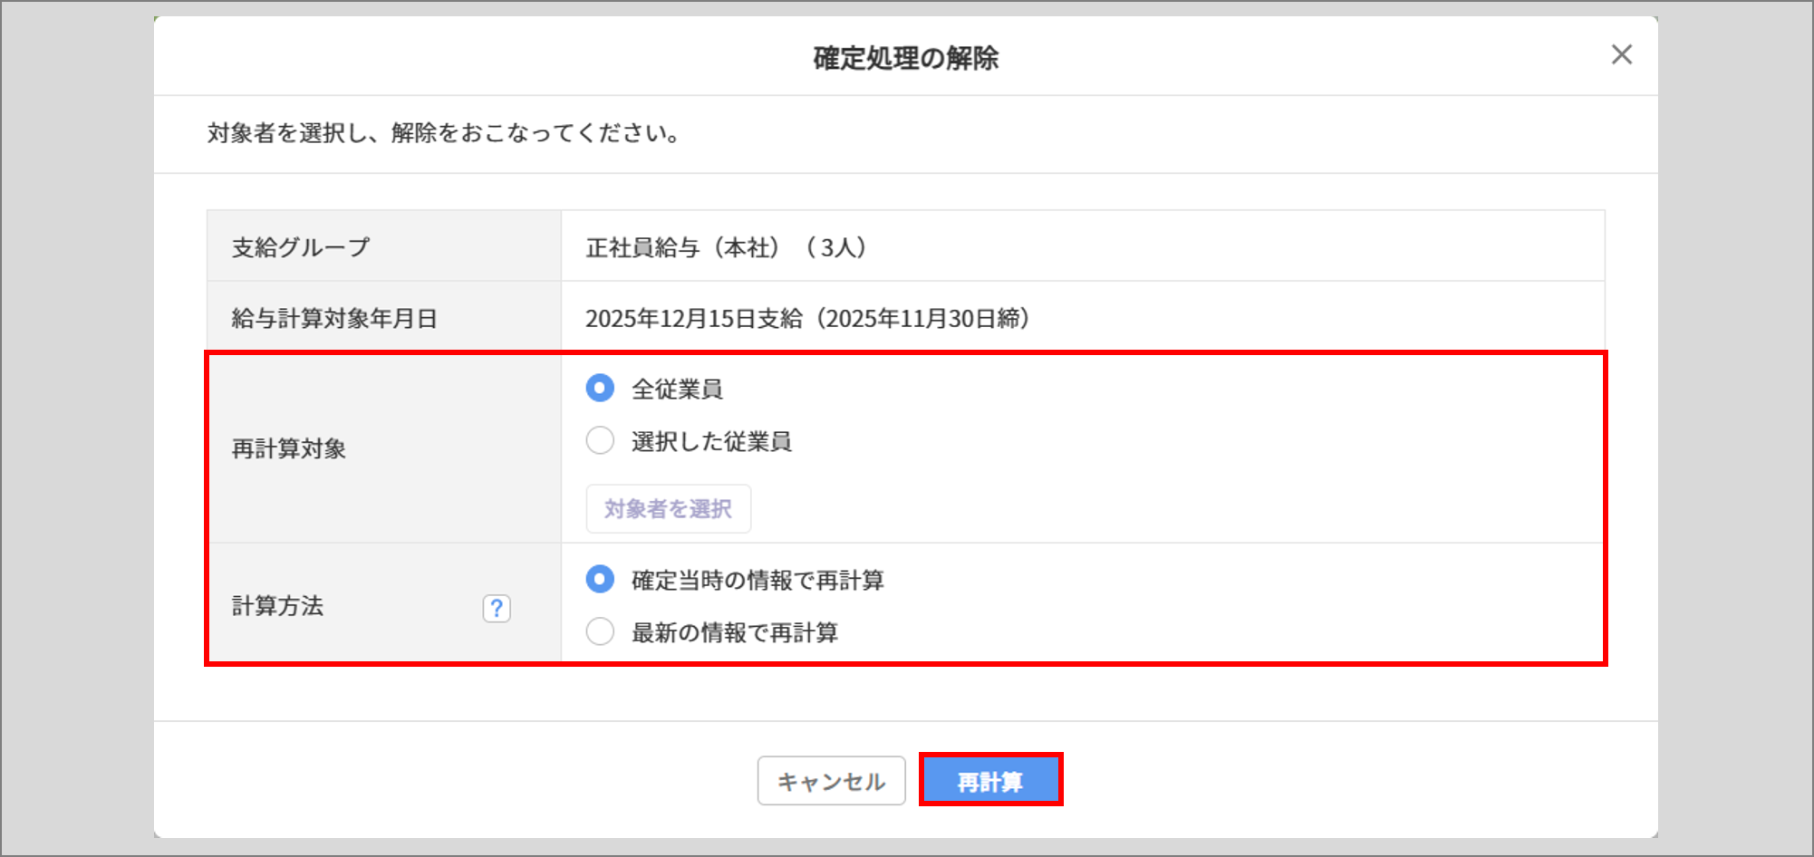This screenshot has height=857, width=1814.
Task: Click the 全従業員 label text
Action: point(677,390)
